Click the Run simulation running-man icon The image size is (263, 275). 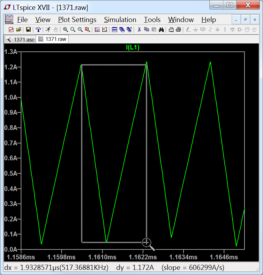pos(48,30)
